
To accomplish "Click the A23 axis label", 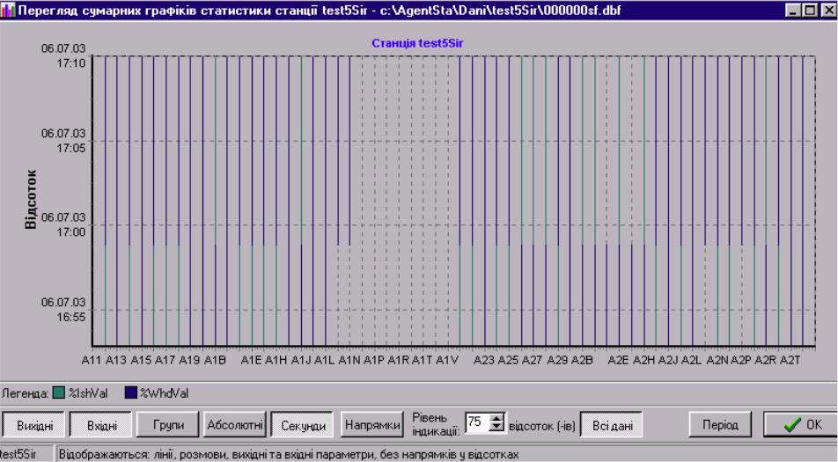I will (x=484, y=360).
